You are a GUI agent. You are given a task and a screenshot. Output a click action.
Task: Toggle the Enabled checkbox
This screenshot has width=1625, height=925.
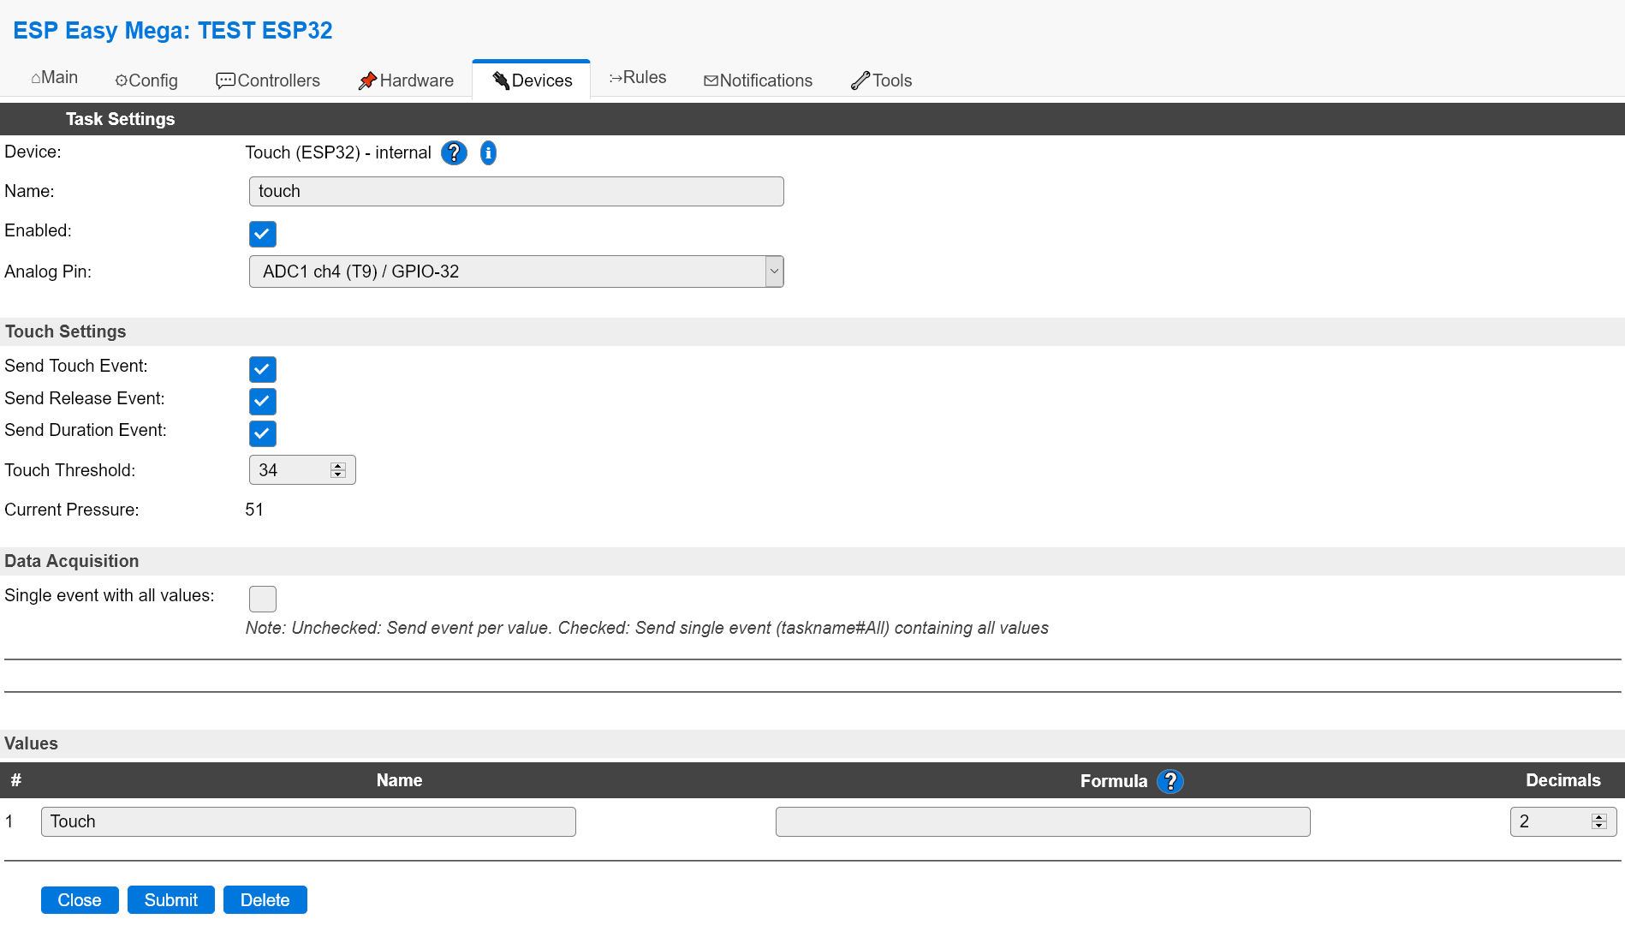pos(263,234)
